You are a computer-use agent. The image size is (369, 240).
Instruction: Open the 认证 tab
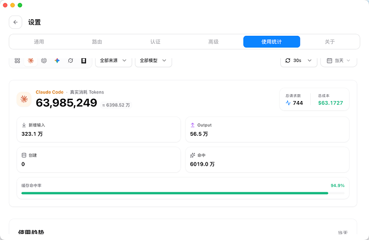click(155, 42)
